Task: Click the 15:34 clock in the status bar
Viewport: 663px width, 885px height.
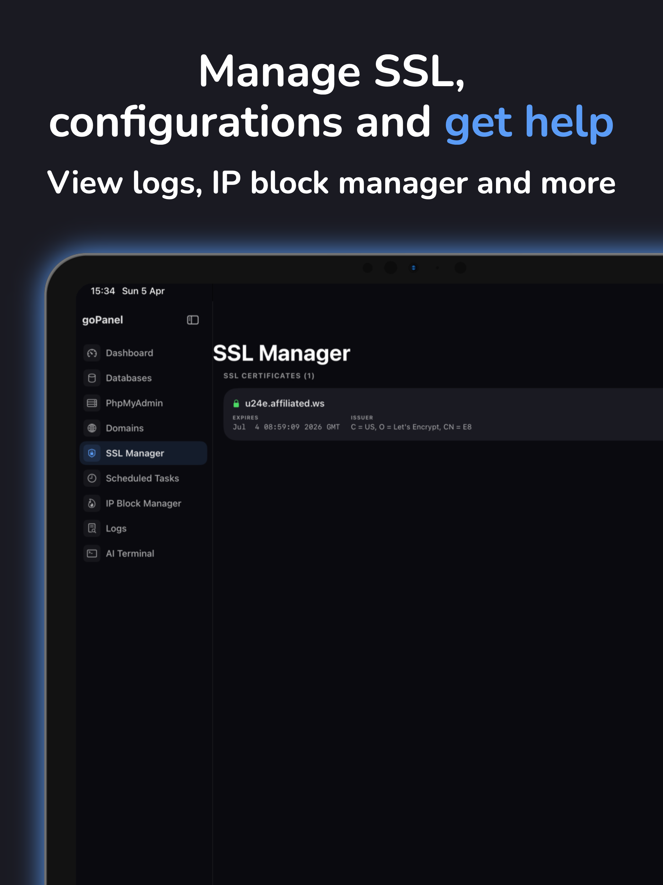Action: coord(103,291)
